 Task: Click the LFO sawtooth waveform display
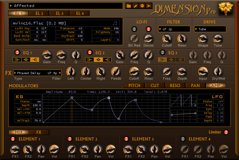183,101
